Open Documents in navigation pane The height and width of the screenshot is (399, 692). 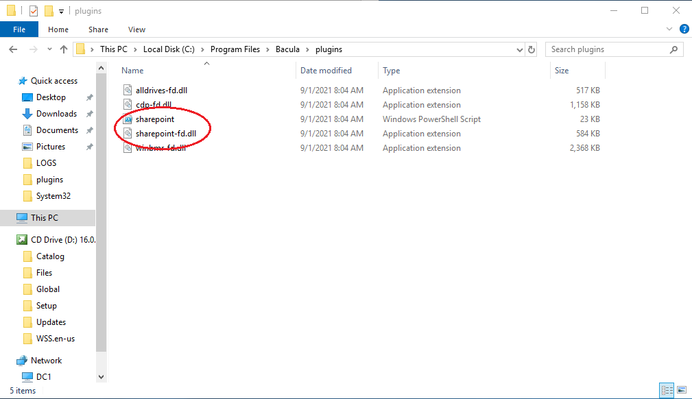(57, 130)
